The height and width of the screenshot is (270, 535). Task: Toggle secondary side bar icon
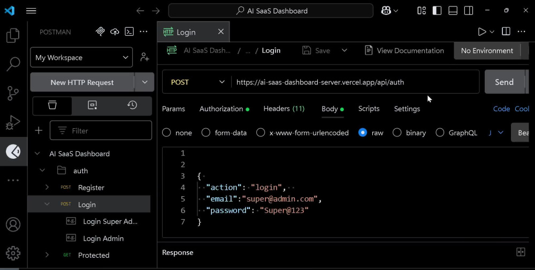(x=469, y=11)
